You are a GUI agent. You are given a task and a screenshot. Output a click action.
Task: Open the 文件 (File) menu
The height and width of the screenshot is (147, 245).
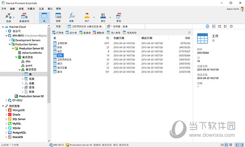(4, 9)
